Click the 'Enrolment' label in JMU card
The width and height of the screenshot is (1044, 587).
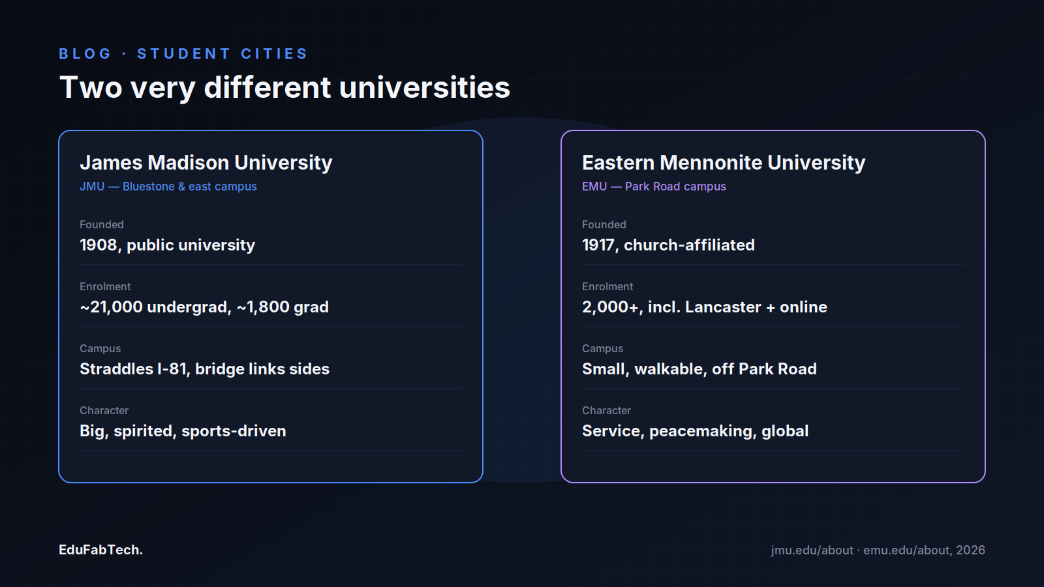coord(105,286)
